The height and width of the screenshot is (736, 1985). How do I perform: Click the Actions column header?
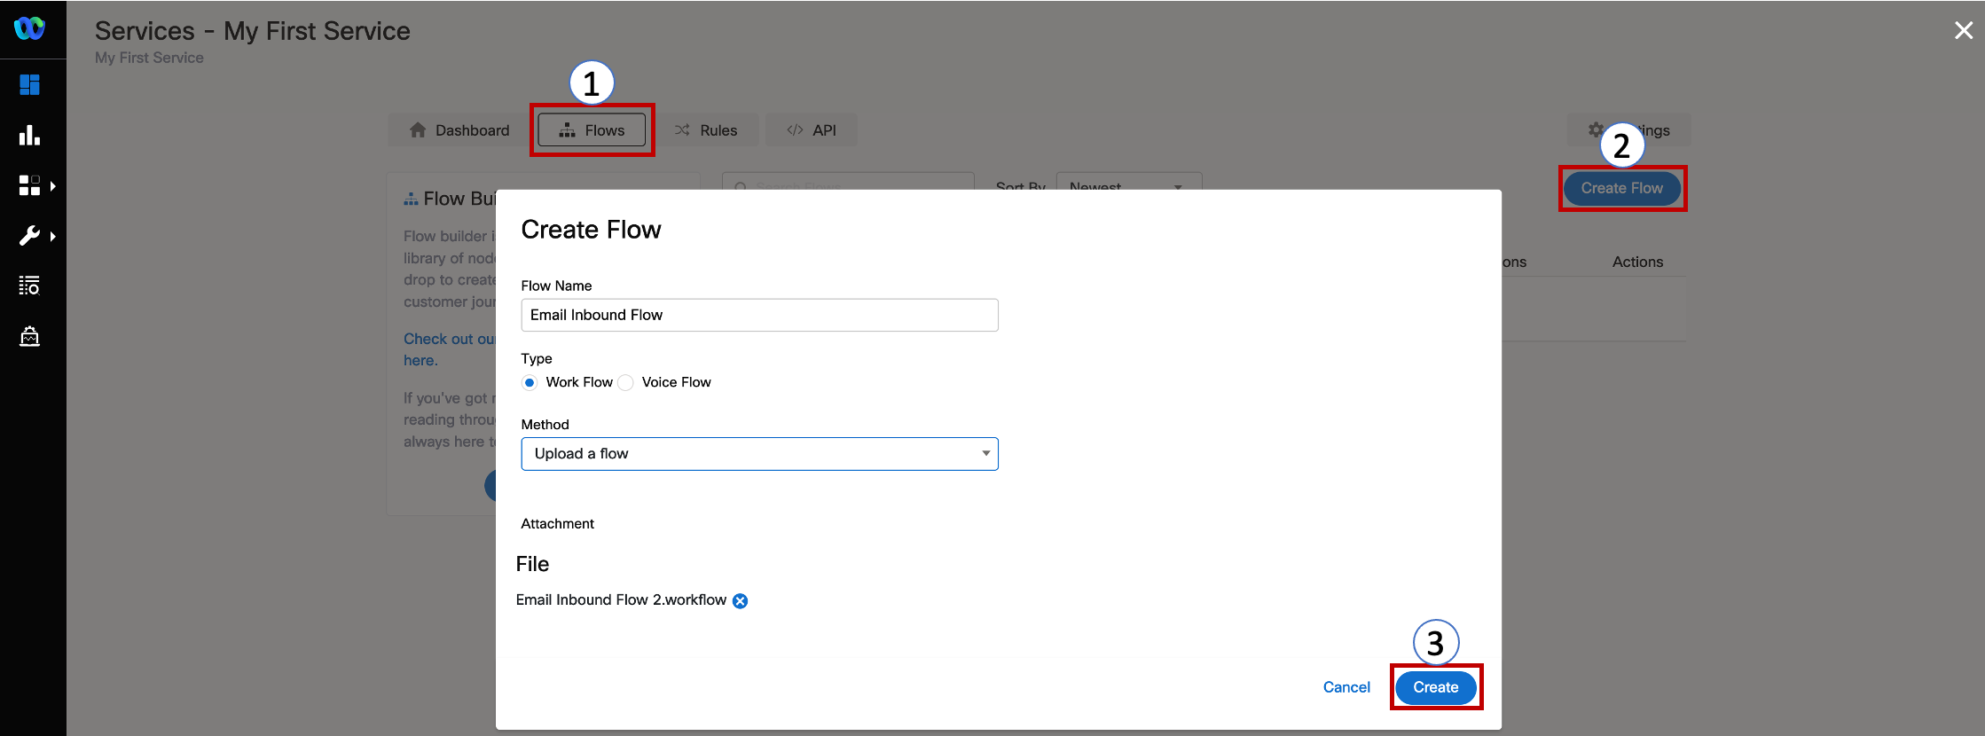[1637, 262]
